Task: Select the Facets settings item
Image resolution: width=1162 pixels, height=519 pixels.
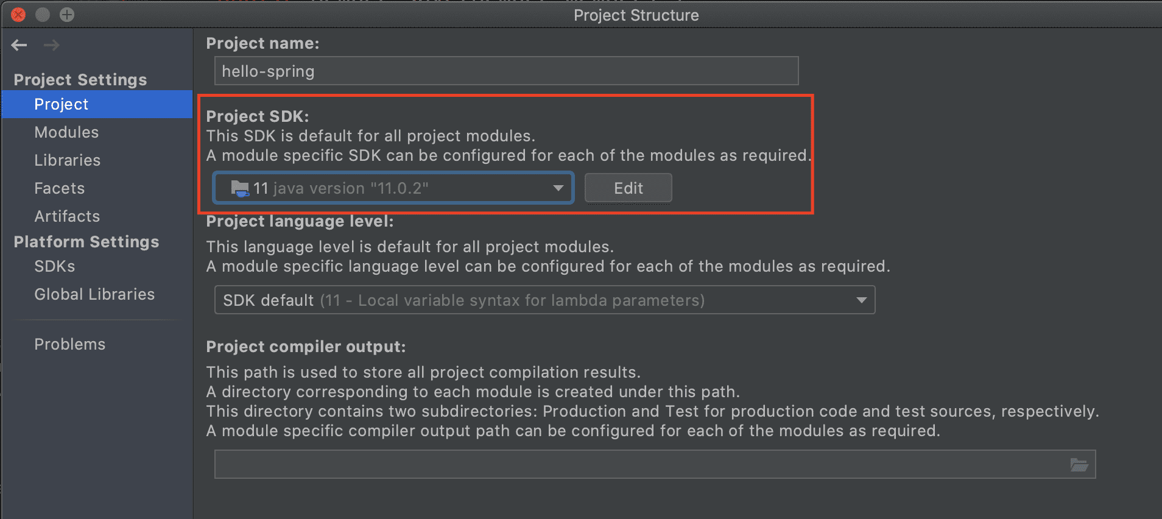Action: (x=60, y=188)
